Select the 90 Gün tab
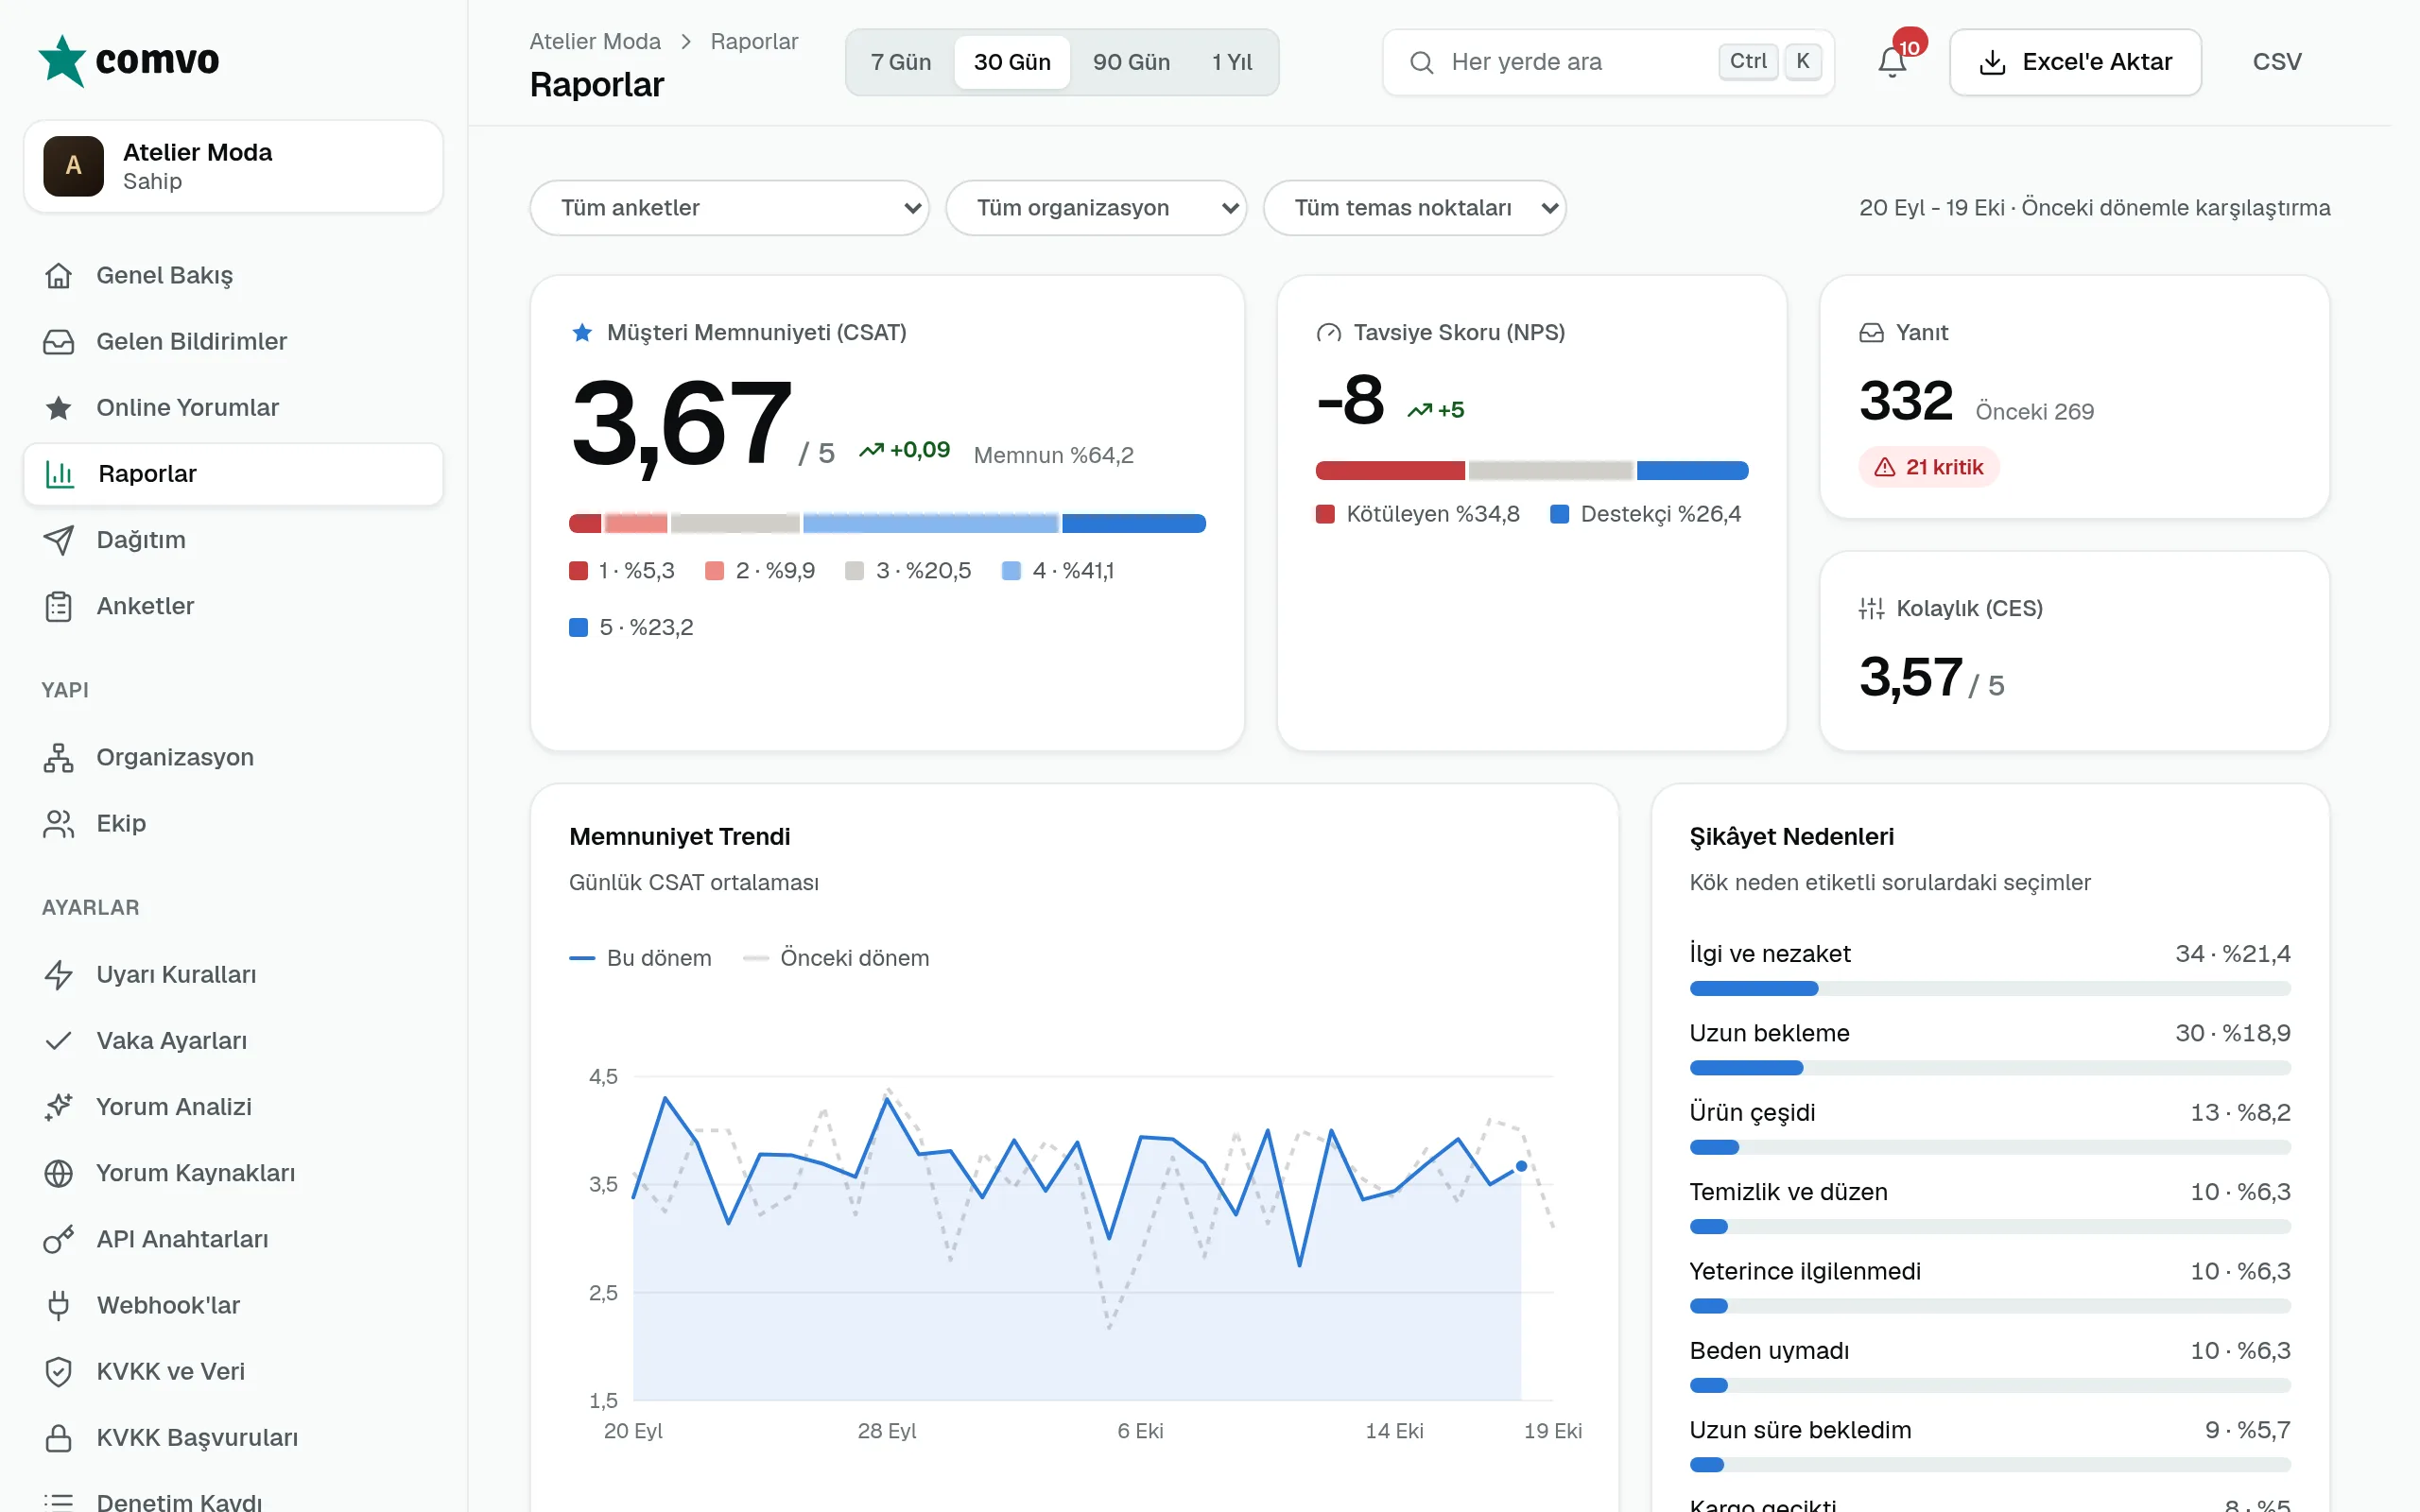The width and height of the screenshot is (2420, 1512). point(1131,62)
